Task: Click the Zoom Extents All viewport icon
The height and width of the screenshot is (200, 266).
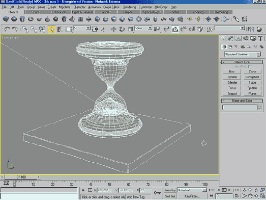Action: pos(263,190)
